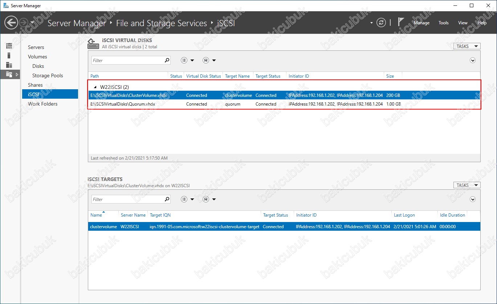Open the Manage menu
497x304 pixels.
point(421,23)
